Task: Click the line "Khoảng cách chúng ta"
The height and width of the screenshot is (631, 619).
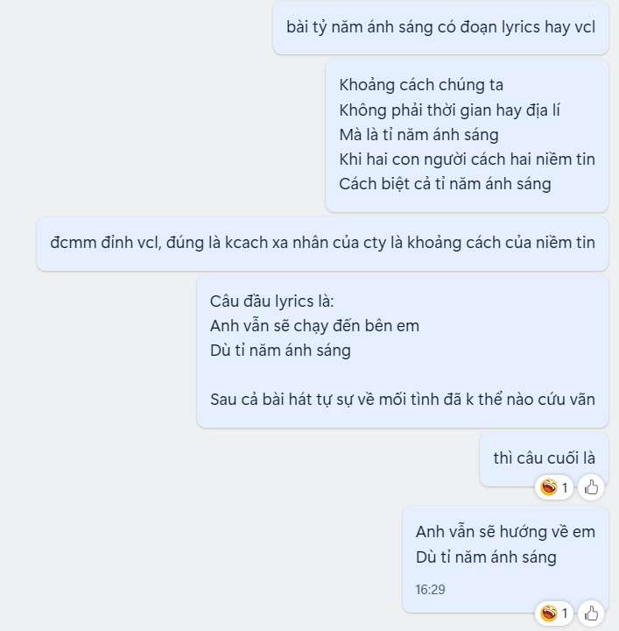Action: [421, 85]
